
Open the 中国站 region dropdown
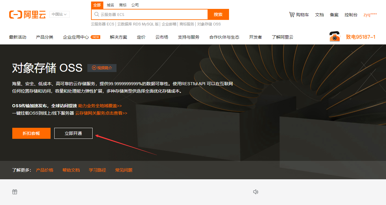point(59,14)
